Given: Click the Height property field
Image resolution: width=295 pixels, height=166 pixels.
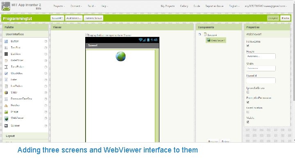Looking at the screenshot, I should pos(261,56).
